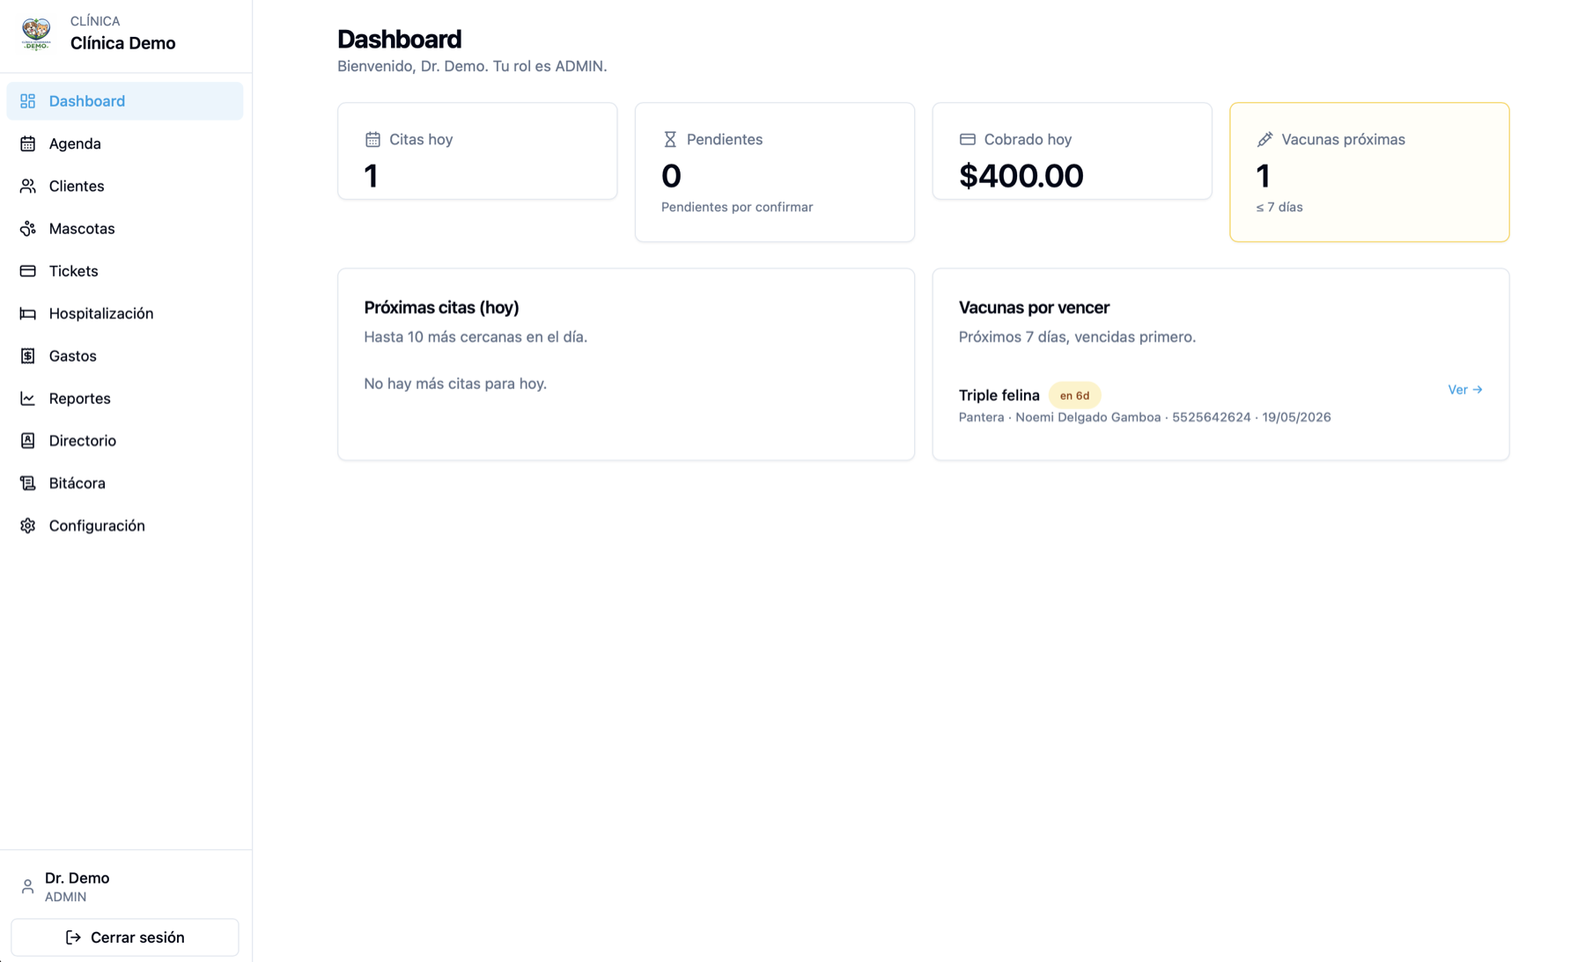Click the calendar icon on Citas hoy card
Viewport: 1585px width, 962px height.
click(x=372, y=139)
